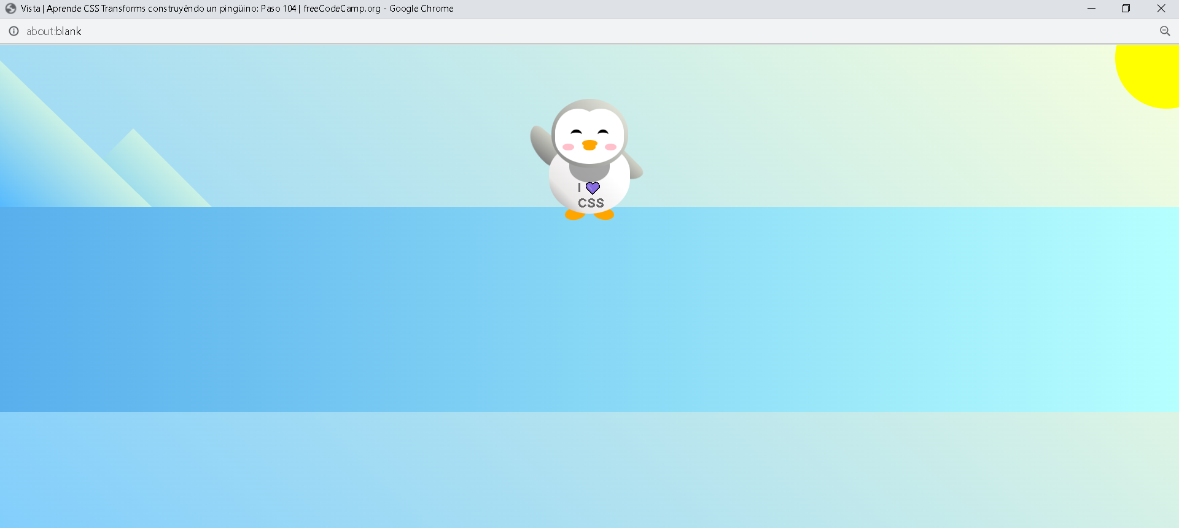Click the penguin's left orange foot
This screenshot has height=528, width=1179.
pyautogui.click(x=574, y=214)
